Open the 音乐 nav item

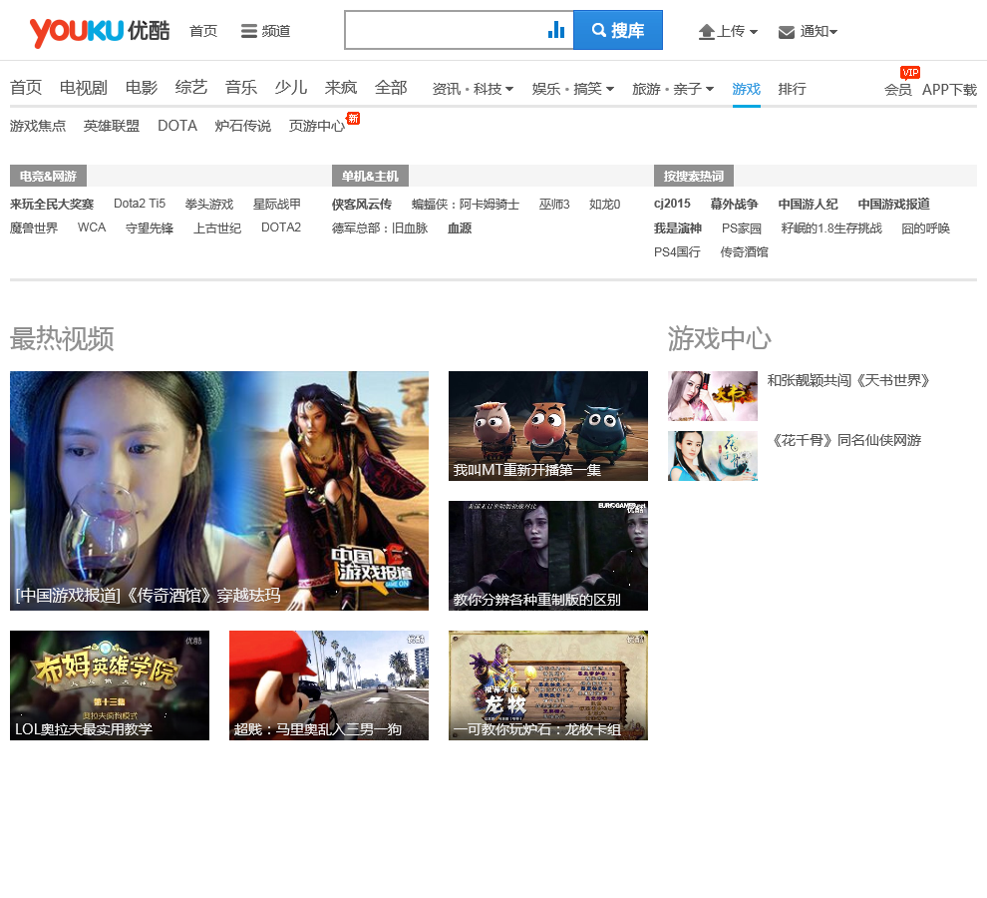pyautogui.click(x=241, y=87)
